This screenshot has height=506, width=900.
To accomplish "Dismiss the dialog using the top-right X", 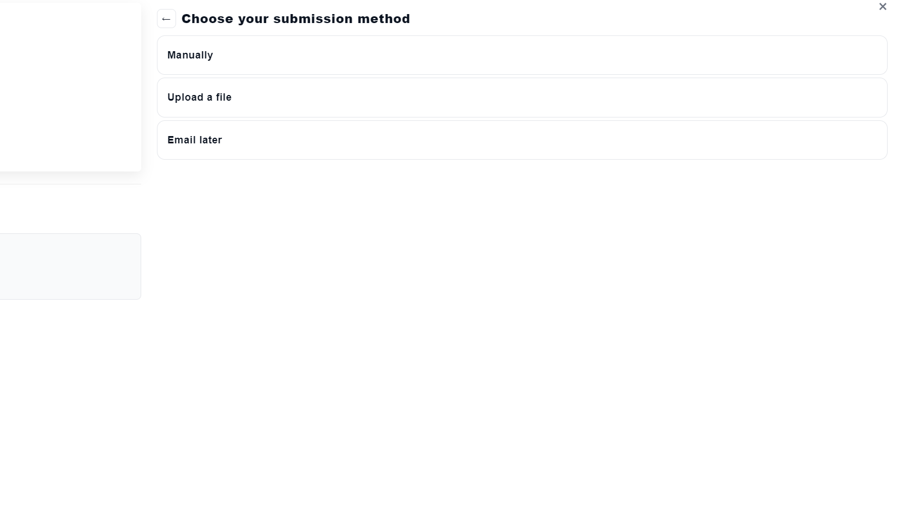I will tap(883, 7).
